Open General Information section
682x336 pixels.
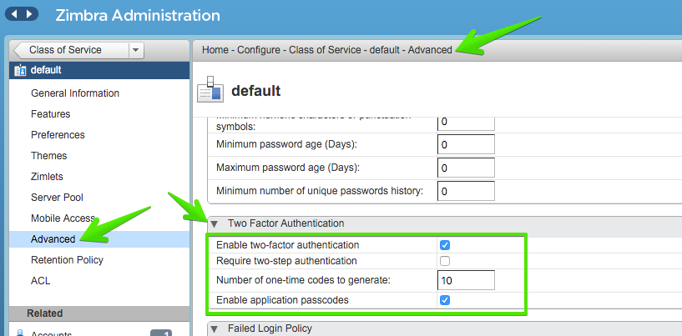(75, 93)
